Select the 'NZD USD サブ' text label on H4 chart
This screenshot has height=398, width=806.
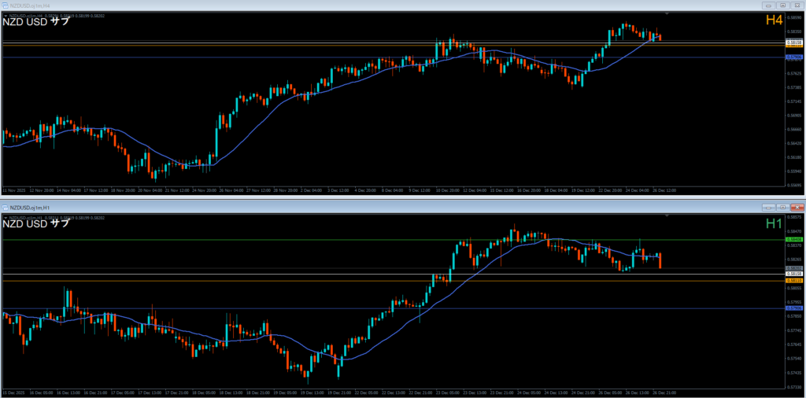click(37, 22)
